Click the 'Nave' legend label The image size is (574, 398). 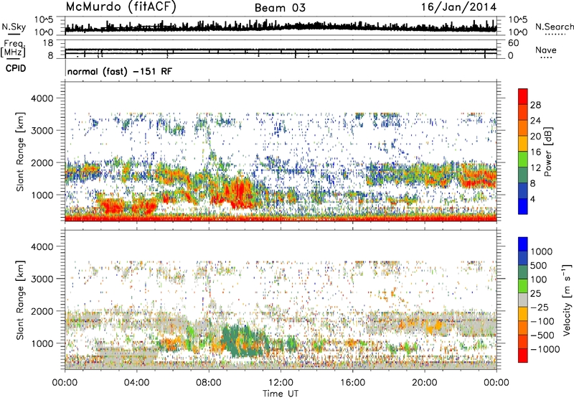coord(546,50)
